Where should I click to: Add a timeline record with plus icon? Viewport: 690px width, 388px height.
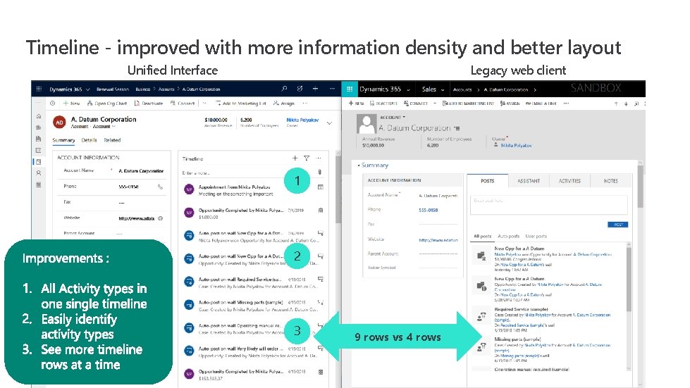coord(295,158)
